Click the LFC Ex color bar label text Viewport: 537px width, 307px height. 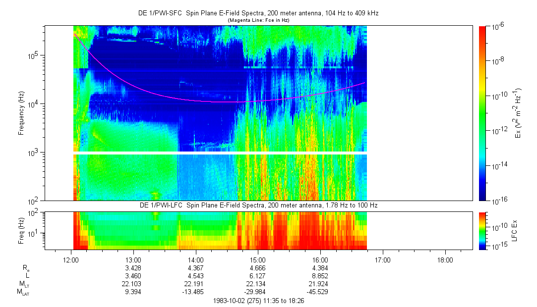(515, 230)
